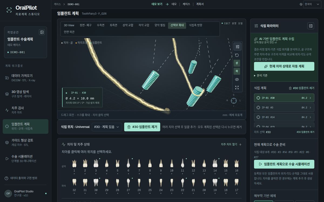Toggle the eye visibility button
The image size is (324, 202).
(237, 79)
